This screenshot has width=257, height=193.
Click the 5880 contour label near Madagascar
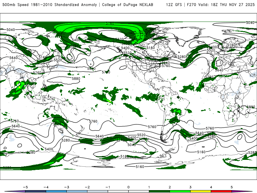(251, 107)
